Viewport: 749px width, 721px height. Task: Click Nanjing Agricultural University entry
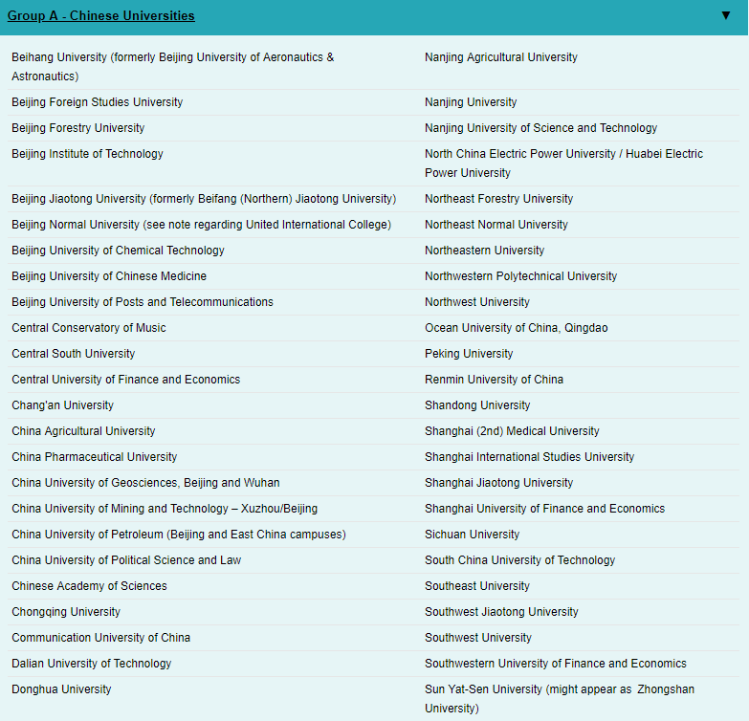(x=500, y=57)
